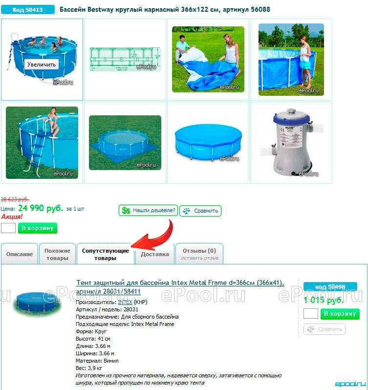Open thumbnail of couple unfolding pool liner
The height and width of the screenshot is (390, 368).
pyautogui.click(x=208, y=60)
